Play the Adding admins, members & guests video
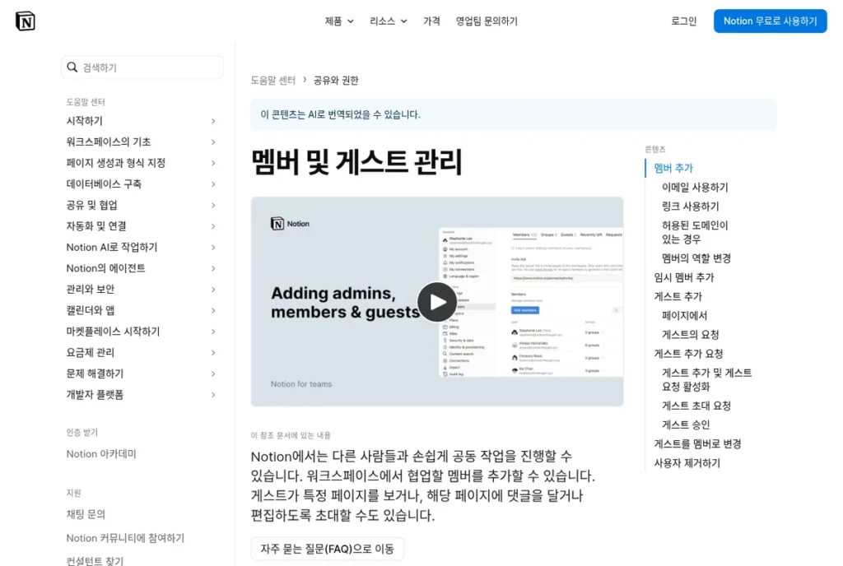843x566 pixels. [x=436, y=302]
